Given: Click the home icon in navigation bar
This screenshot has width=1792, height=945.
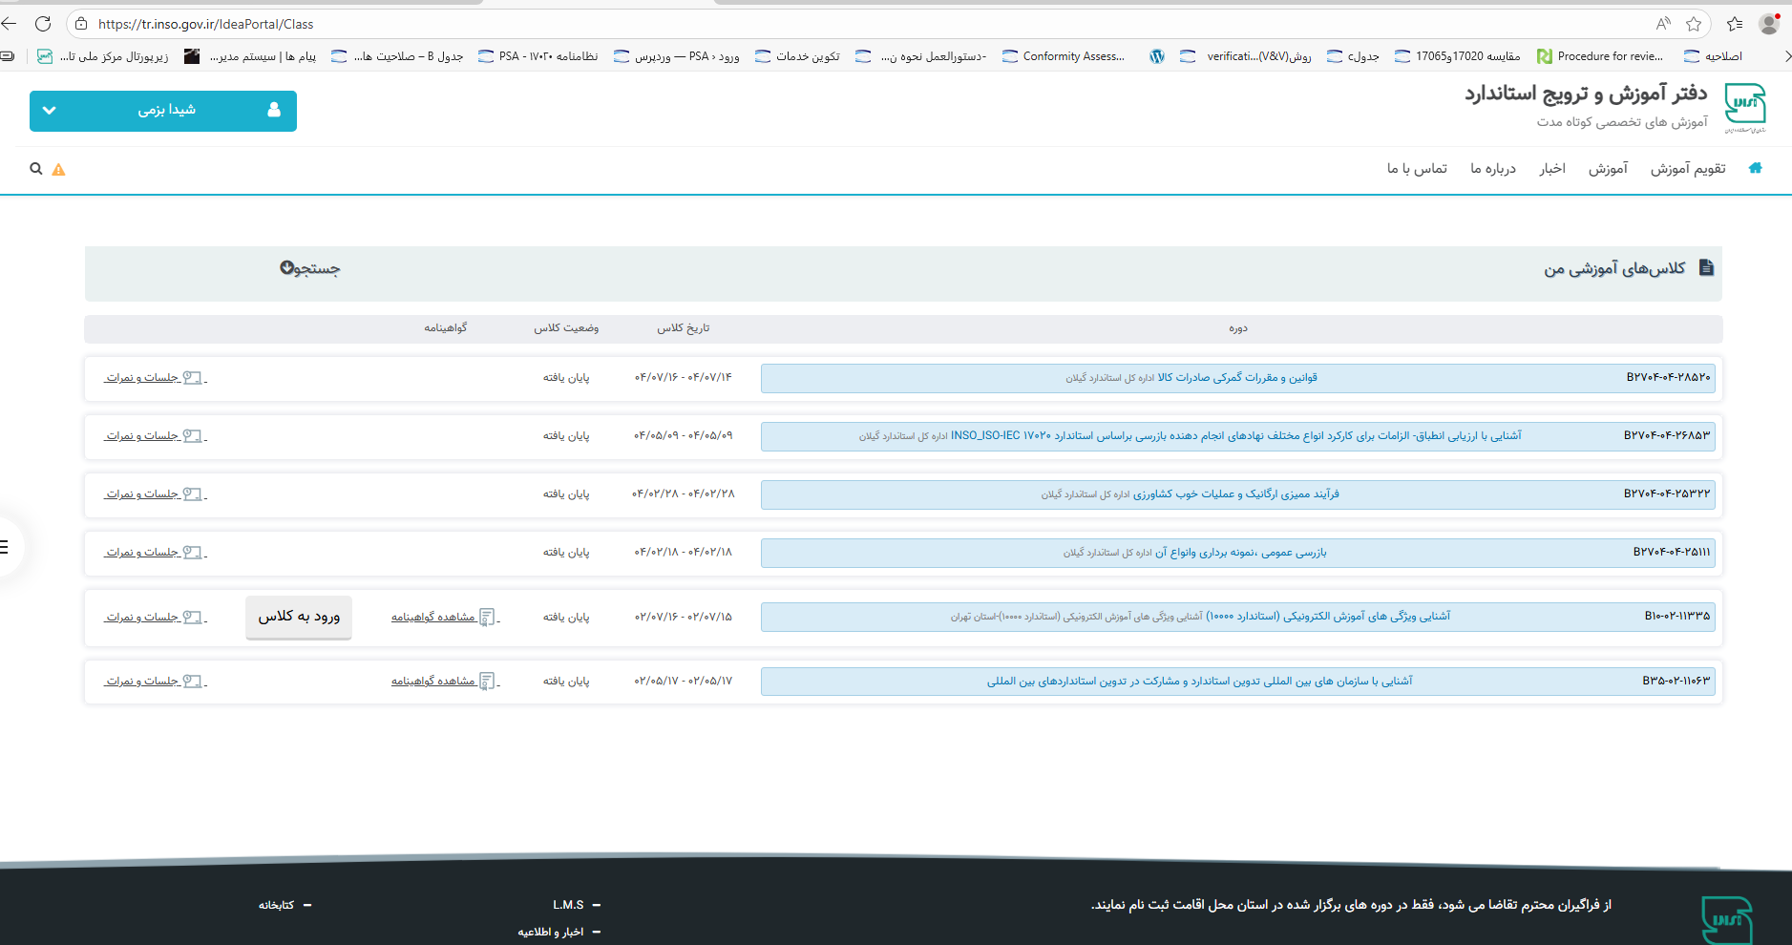Looking at the screenshot, I should tap(1755, 168).
